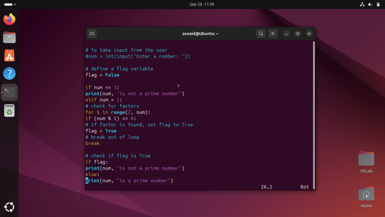Click the battery indicator in top bar
Viewport: 385px width, 217px height.
[x=378, y=4]
